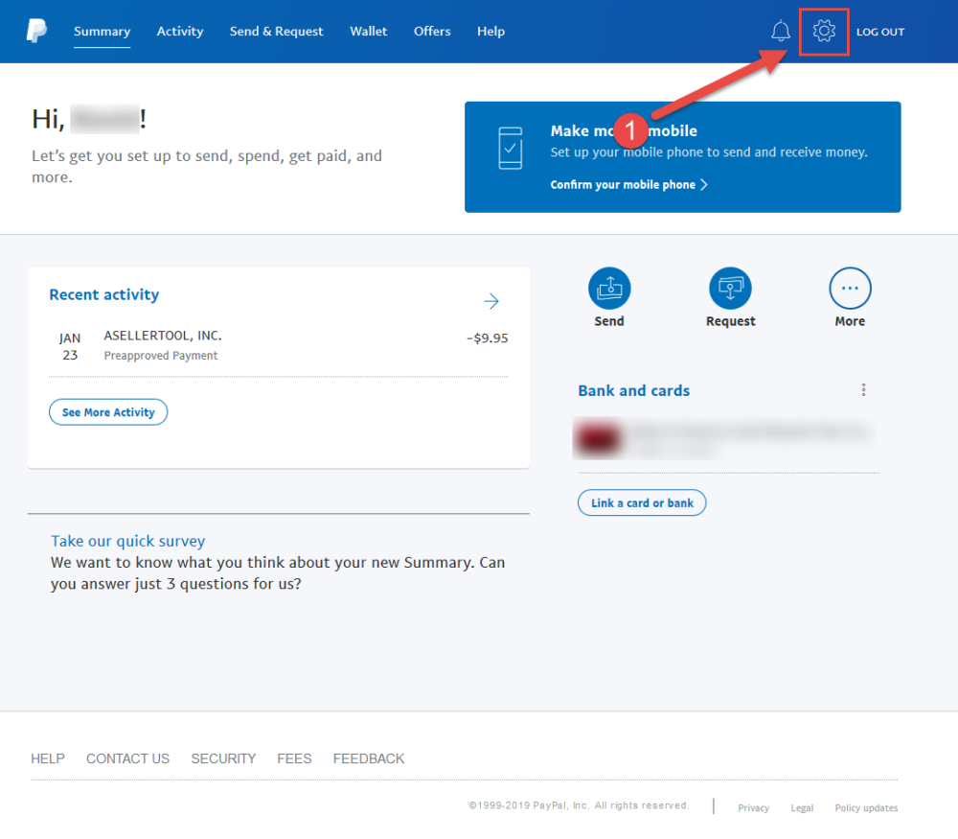Click the Link a card or bank button

(642, 502)
